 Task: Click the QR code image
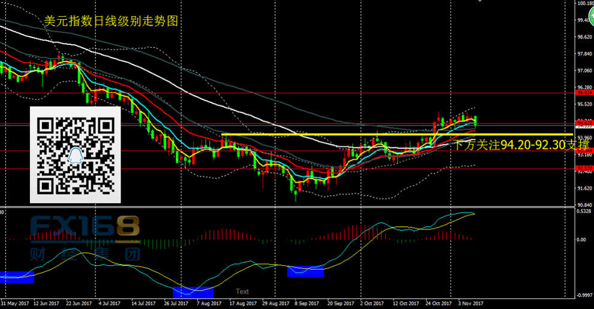pyautogui.click(x=76, y=156)
